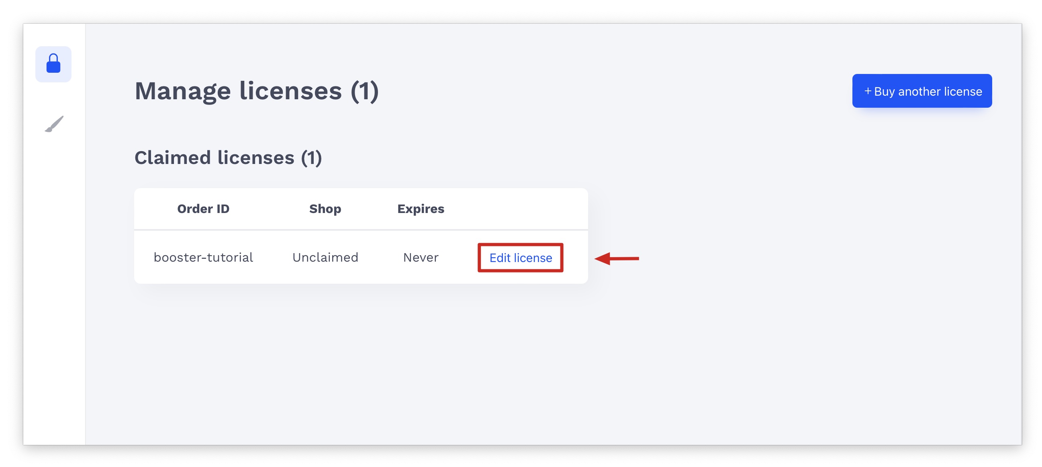Open the Edit license link
Viewport: 1042px width, 467px height.
tap(520, 258)
